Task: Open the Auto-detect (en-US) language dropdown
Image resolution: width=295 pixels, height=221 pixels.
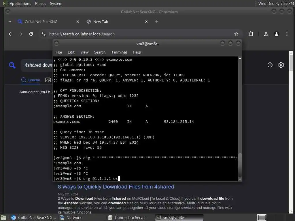Action: point(36,92)
